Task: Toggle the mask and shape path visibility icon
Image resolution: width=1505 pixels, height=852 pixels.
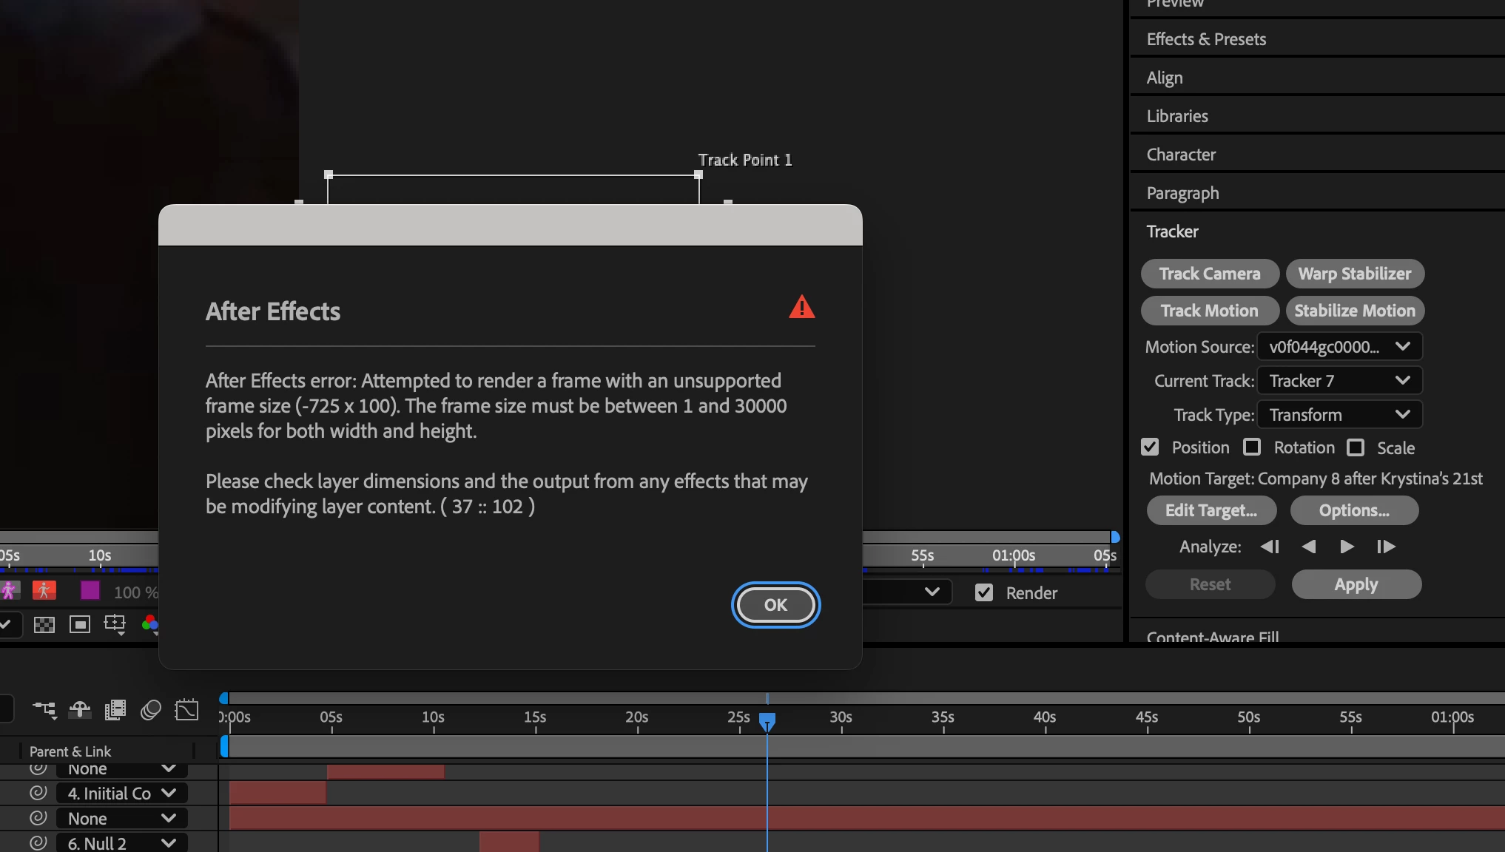Action: 80,625
